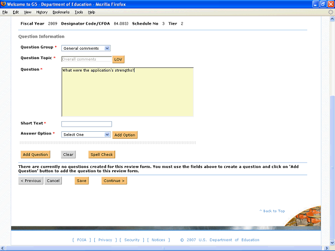This screenshot has width=335, height=251.
Task: Click the Designator Code value 84.003J
Action: point(121,24)
